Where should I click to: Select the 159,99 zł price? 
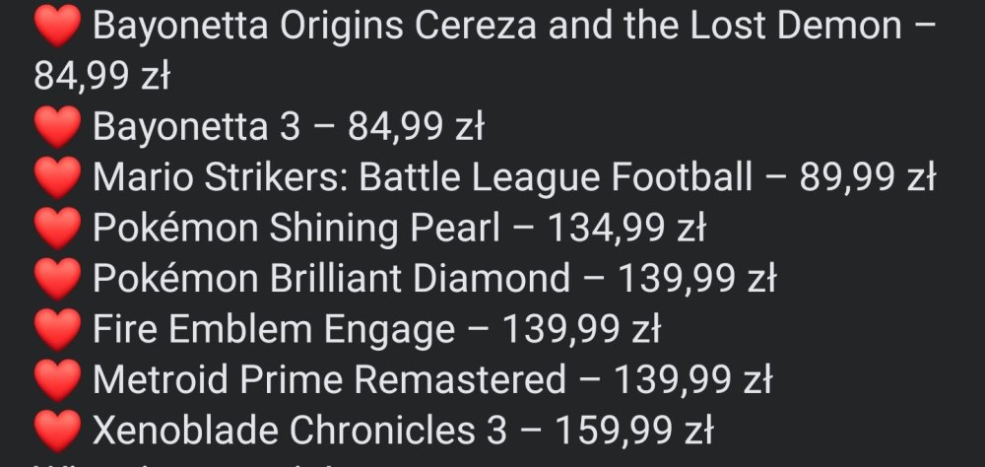[633, 429]
